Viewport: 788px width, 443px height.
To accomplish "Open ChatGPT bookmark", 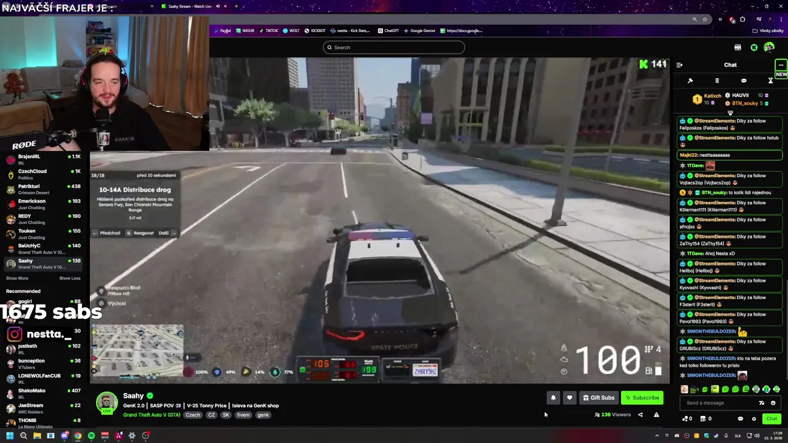I will pos(388,31).
